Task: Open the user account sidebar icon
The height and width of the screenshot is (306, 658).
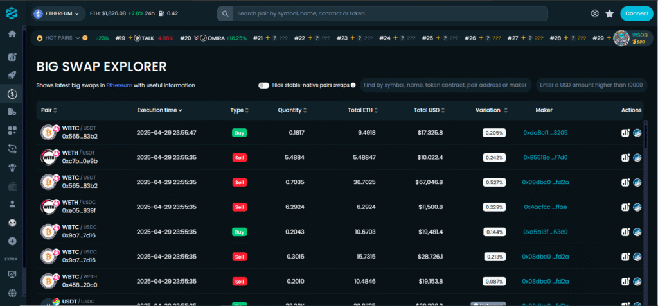Action: [12, 204]
